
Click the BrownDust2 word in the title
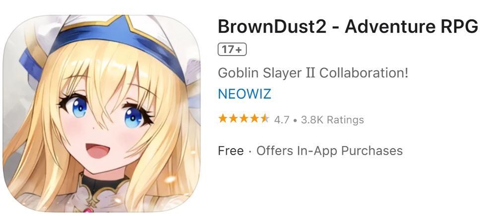click(x=272, y=27)
